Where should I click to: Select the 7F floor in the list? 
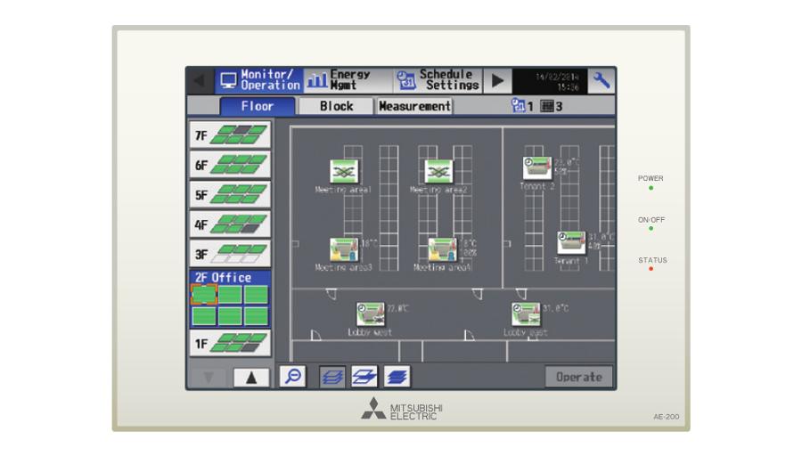(230, 134)
